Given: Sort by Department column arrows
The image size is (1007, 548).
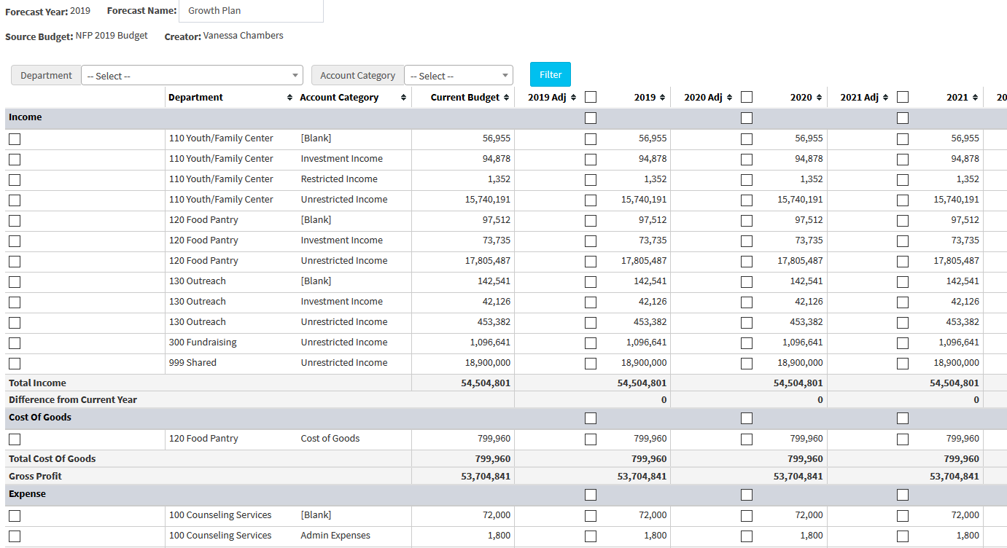Looking at the screenshot, I should click(x=290, y=98).
